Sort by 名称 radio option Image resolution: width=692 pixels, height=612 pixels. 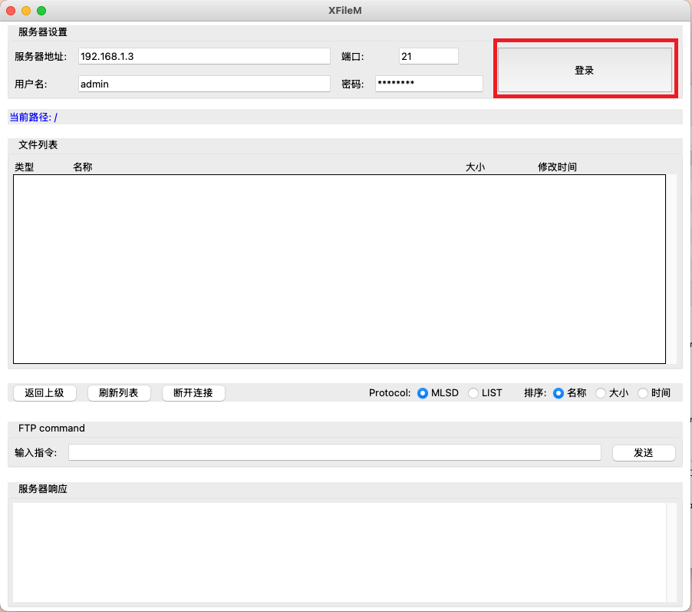(559, 393)
